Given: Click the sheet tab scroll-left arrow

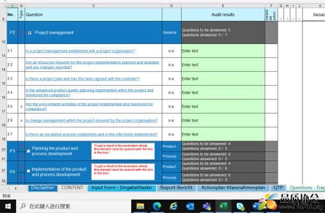Looking at the screenshot, I should pos(8,188).
